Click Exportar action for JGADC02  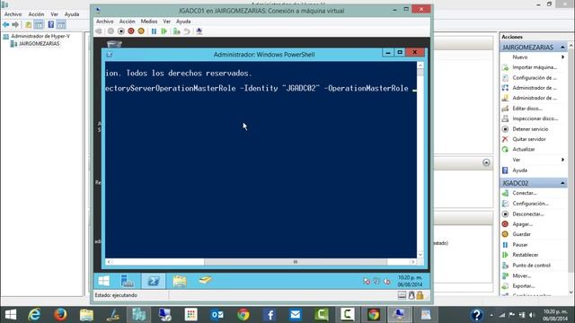523,286
